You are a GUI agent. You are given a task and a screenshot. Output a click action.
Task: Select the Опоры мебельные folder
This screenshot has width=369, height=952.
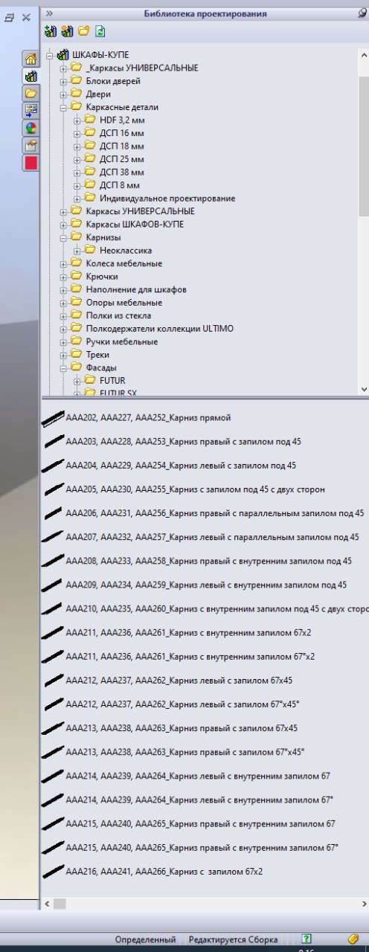[123, 303]
